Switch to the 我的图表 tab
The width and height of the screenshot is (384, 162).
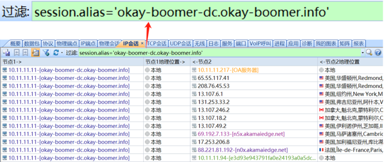326,44
